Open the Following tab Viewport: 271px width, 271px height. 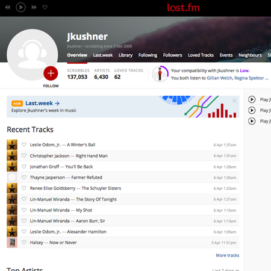(148, 55)
